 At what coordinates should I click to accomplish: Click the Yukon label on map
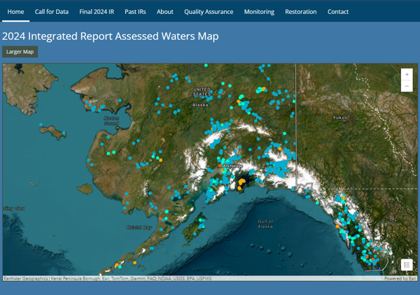click(341, 118)
